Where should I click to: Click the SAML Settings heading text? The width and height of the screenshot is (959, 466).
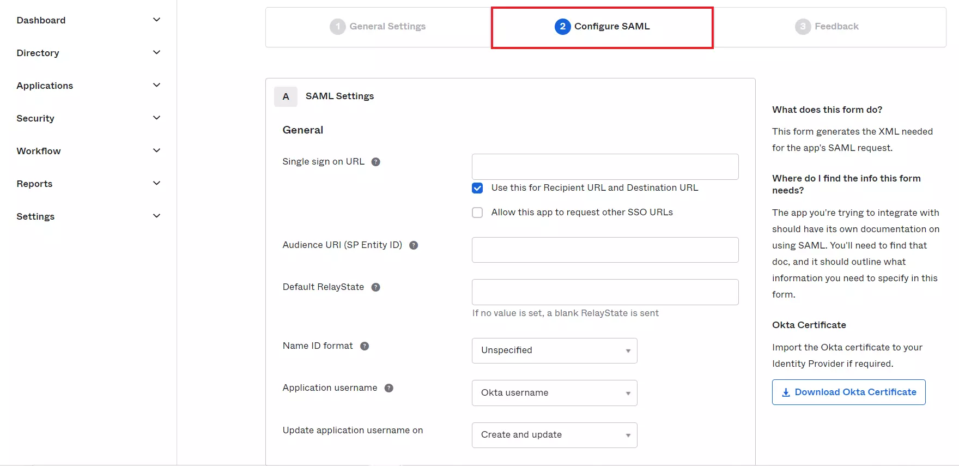click(x=339, y=96)
